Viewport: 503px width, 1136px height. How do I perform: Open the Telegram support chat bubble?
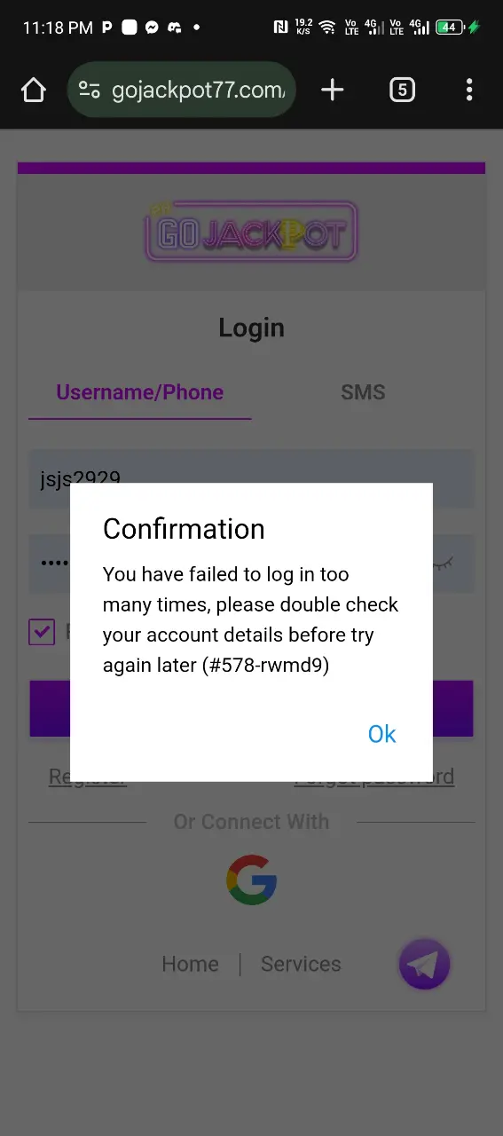425,964
